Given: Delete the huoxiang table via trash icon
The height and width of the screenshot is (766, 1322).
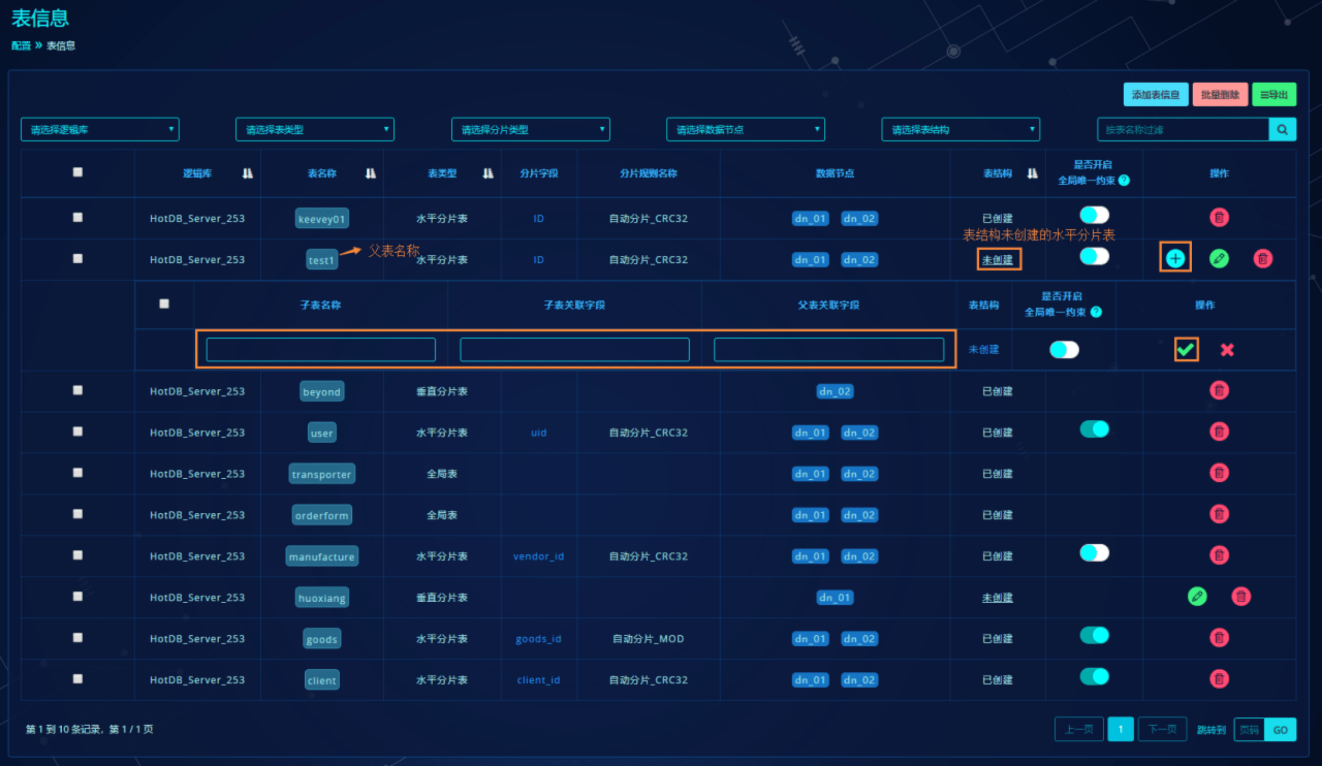Looking at the screenshot, I should (x=1241, y=596).
